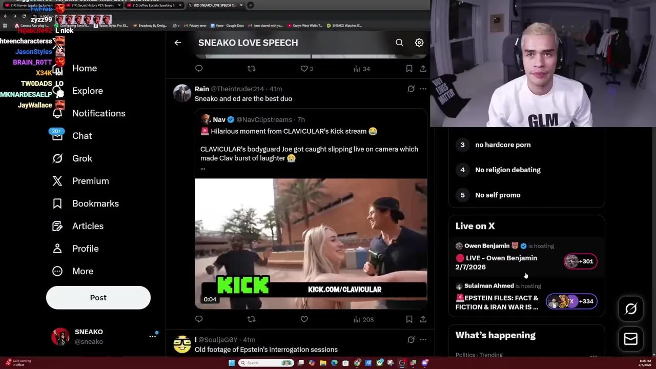Expand the quoted post's ellipsis text

(203, 168)
